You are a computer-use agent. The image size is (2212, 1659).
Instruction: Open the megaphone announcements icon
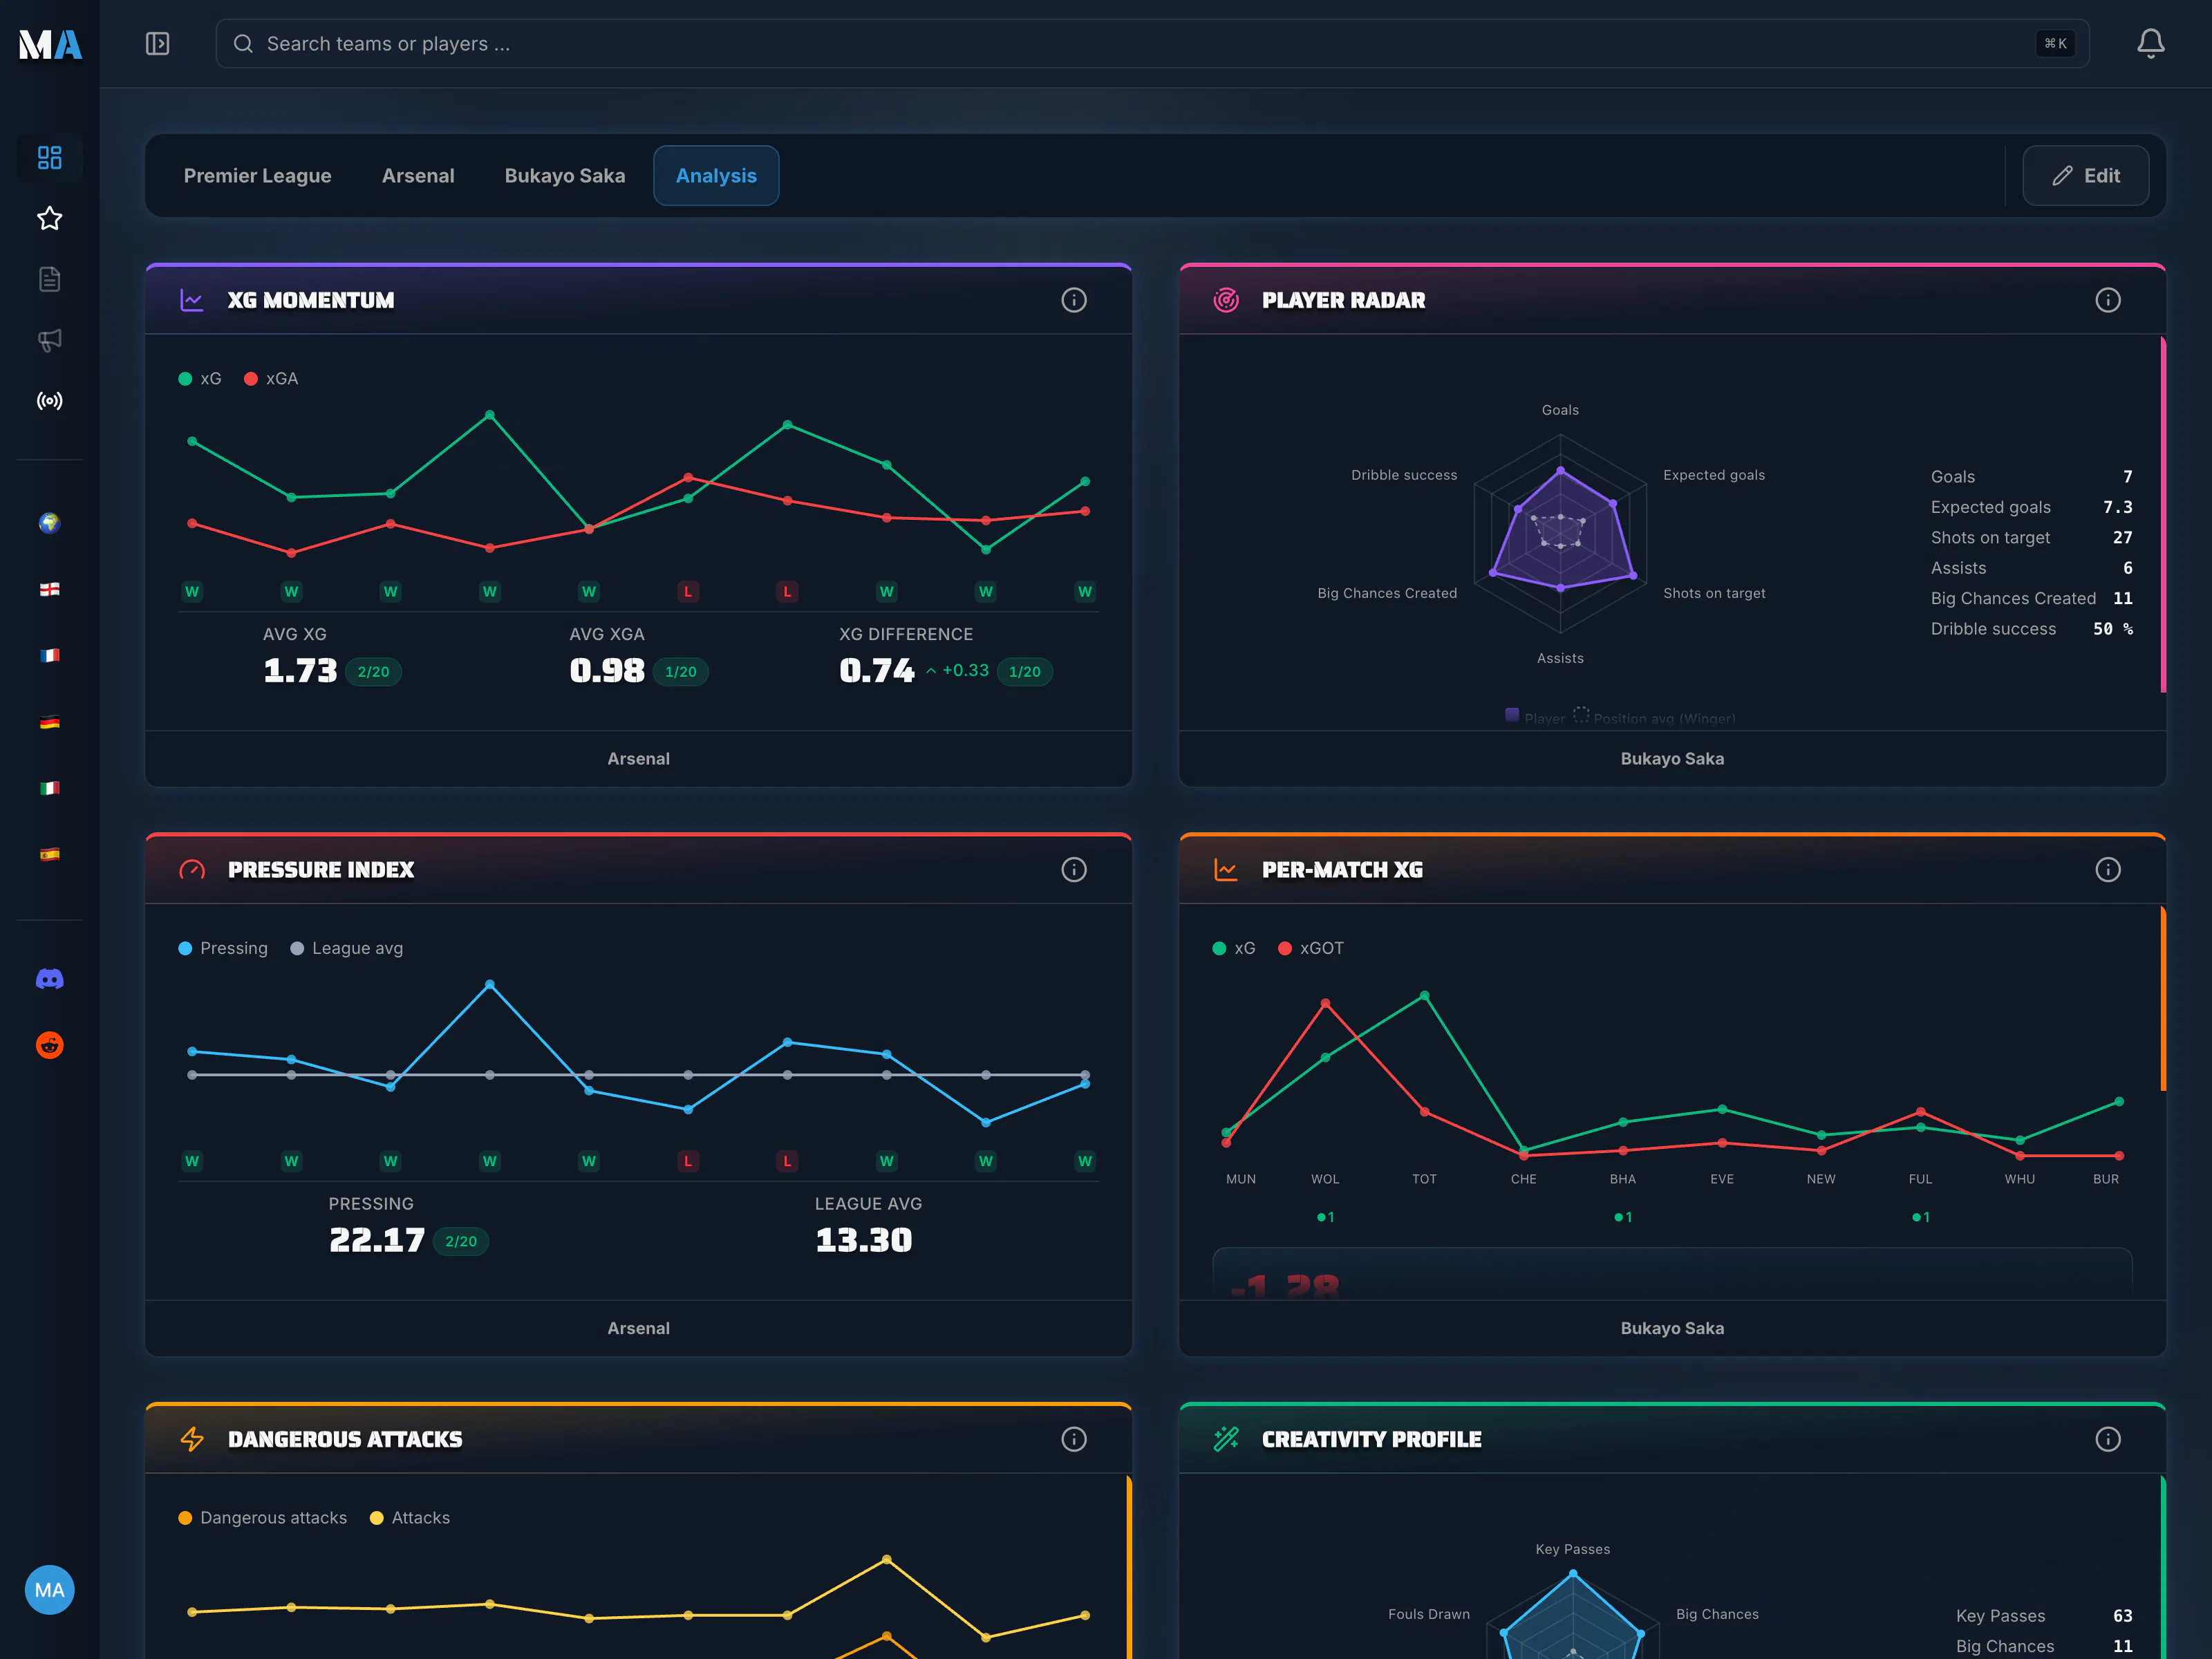50,340
